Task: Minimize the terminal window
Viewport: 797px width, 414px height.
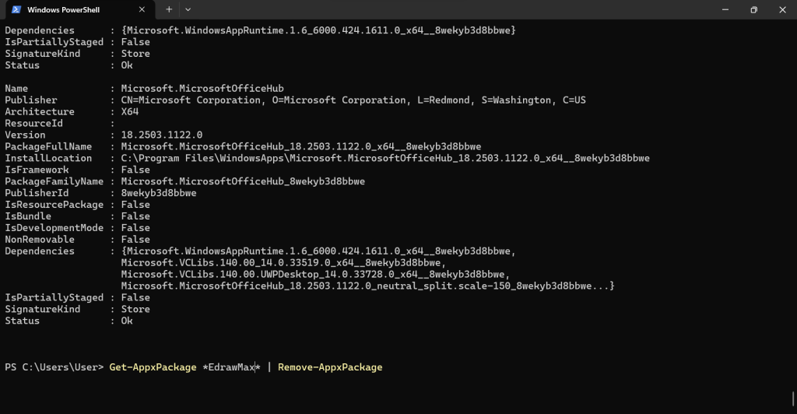Action: [x=725, y=9]
